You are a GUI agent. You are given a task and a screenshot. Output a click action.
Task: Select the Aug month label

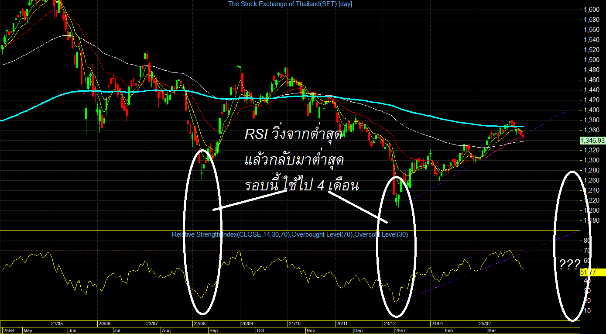point(166,331)
